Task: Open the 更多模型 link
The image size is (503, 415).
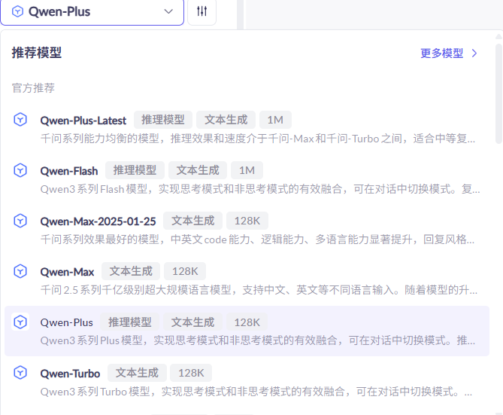Action: 442,53
